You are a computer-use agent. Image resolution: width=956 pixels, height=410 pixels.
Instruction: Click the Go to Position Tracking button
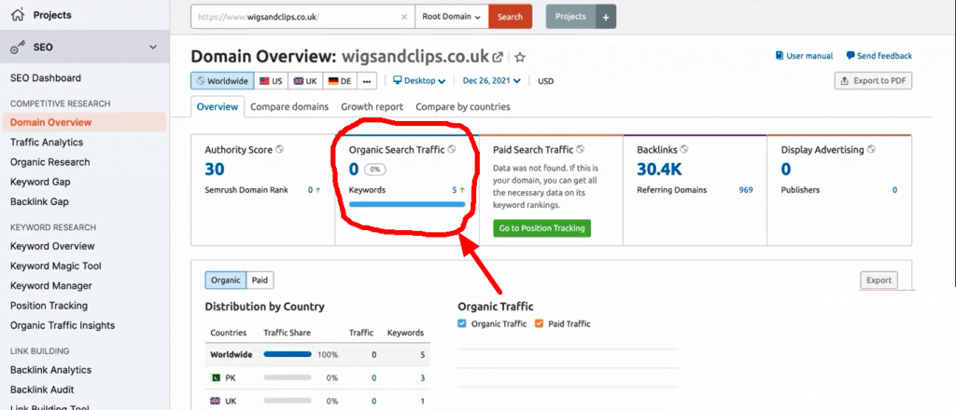[542, 228]
